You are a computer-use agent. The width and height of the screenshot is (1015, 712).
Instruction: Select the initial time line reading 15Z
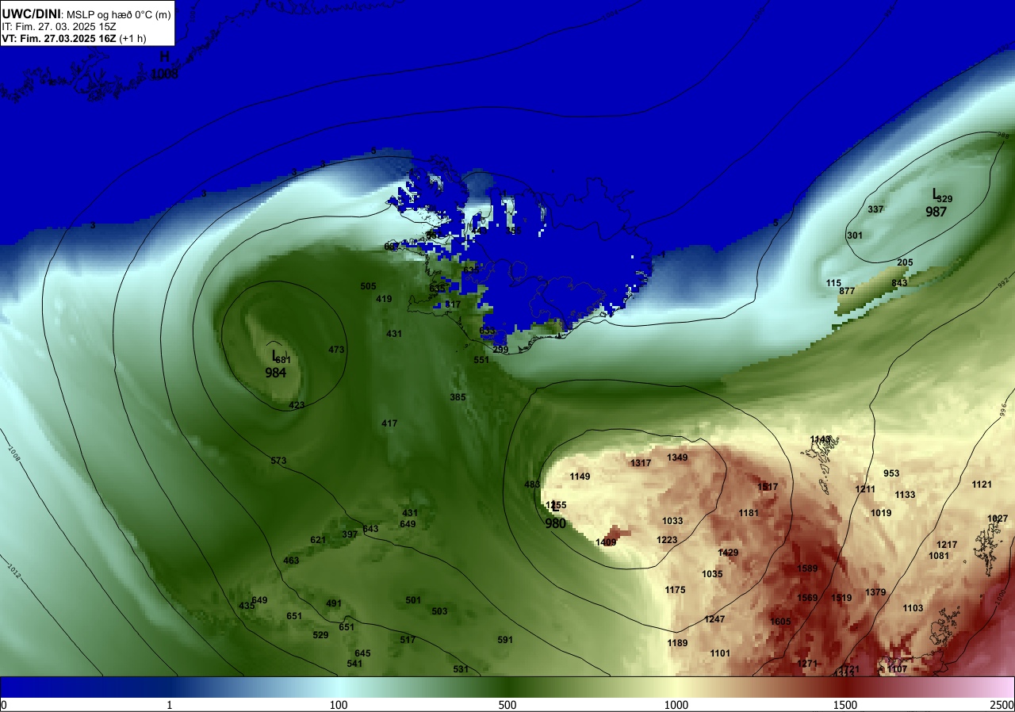tap(58, 26)
